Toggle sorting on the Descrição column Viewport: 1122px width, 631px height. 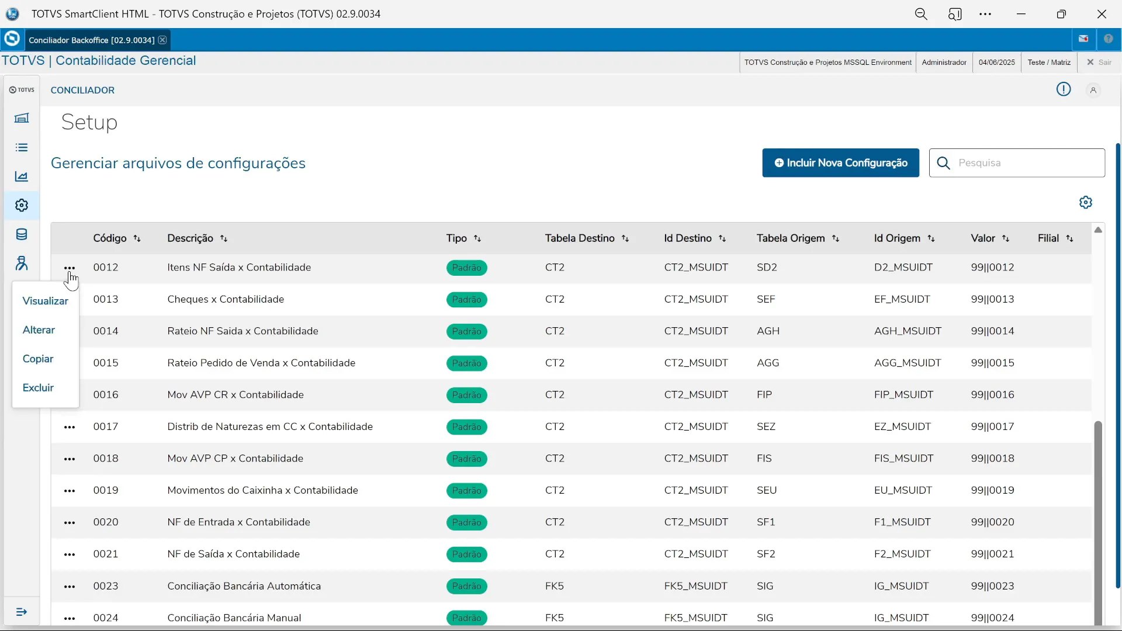coord(224,238)
